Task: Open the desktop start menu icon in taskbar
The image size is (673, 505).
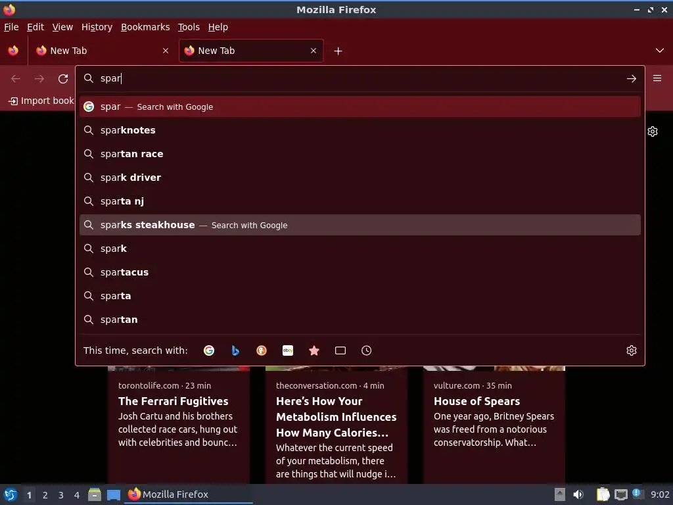Action: click(11, 494)
